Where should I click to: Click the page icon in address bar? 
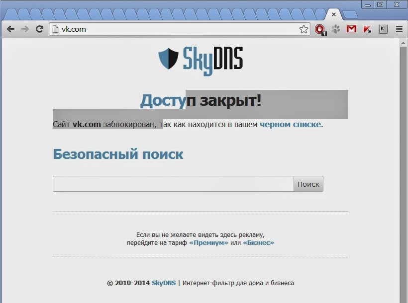(55, 29)
